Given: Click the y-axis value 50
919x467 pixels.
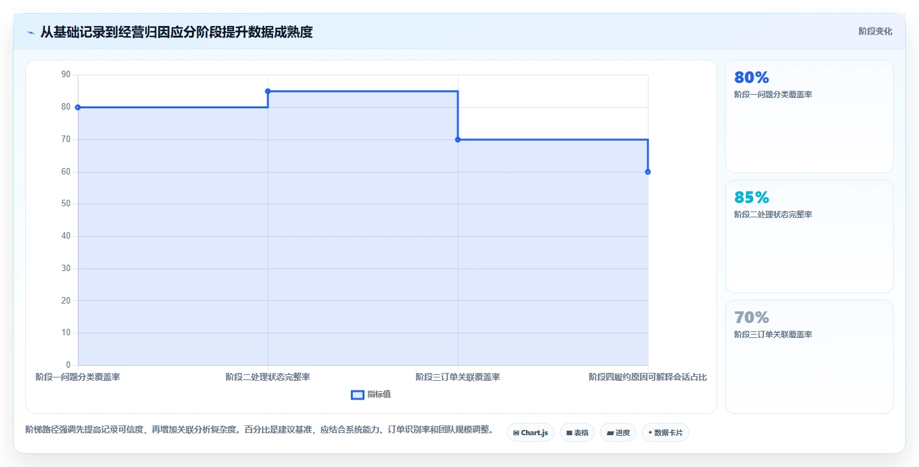Looking at the screenshot, I should click(x=66, y=204).
